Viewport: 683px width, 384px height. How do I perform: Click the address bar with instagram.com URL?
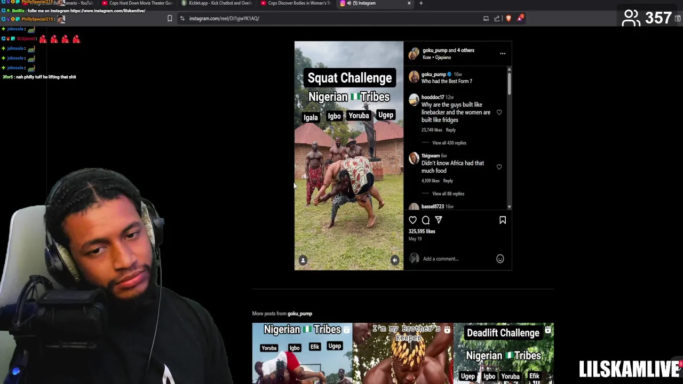click(x=331, y=18)
